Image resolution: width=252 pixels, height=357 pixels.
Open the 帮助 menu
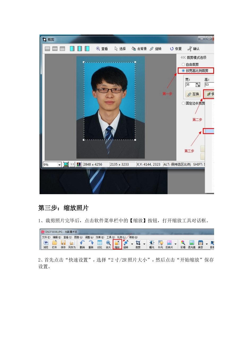tap(133, 237)
